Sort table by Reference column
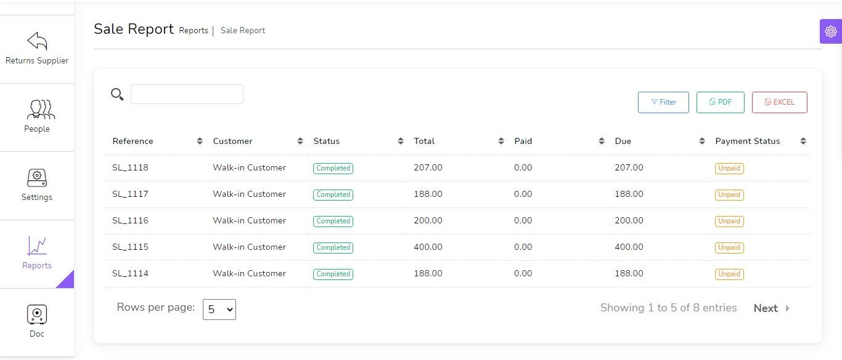 coord(200,142)
